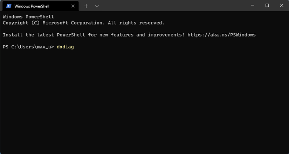289x154 pixels.
Task: Close the terminal window
Action: [x=282, y=5]
